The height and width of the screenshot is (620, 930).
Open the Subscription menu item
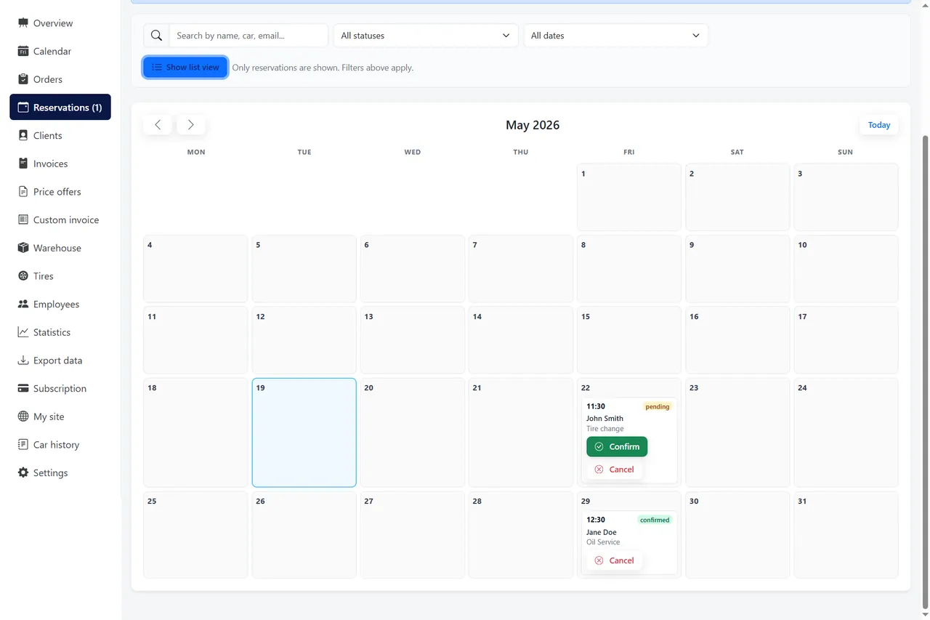tap(60, 388)
